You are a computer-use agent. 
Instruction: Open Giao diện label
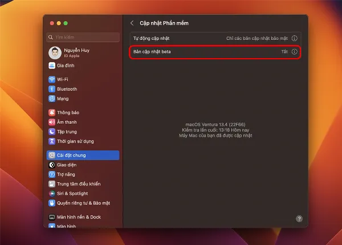pos(67,165)
